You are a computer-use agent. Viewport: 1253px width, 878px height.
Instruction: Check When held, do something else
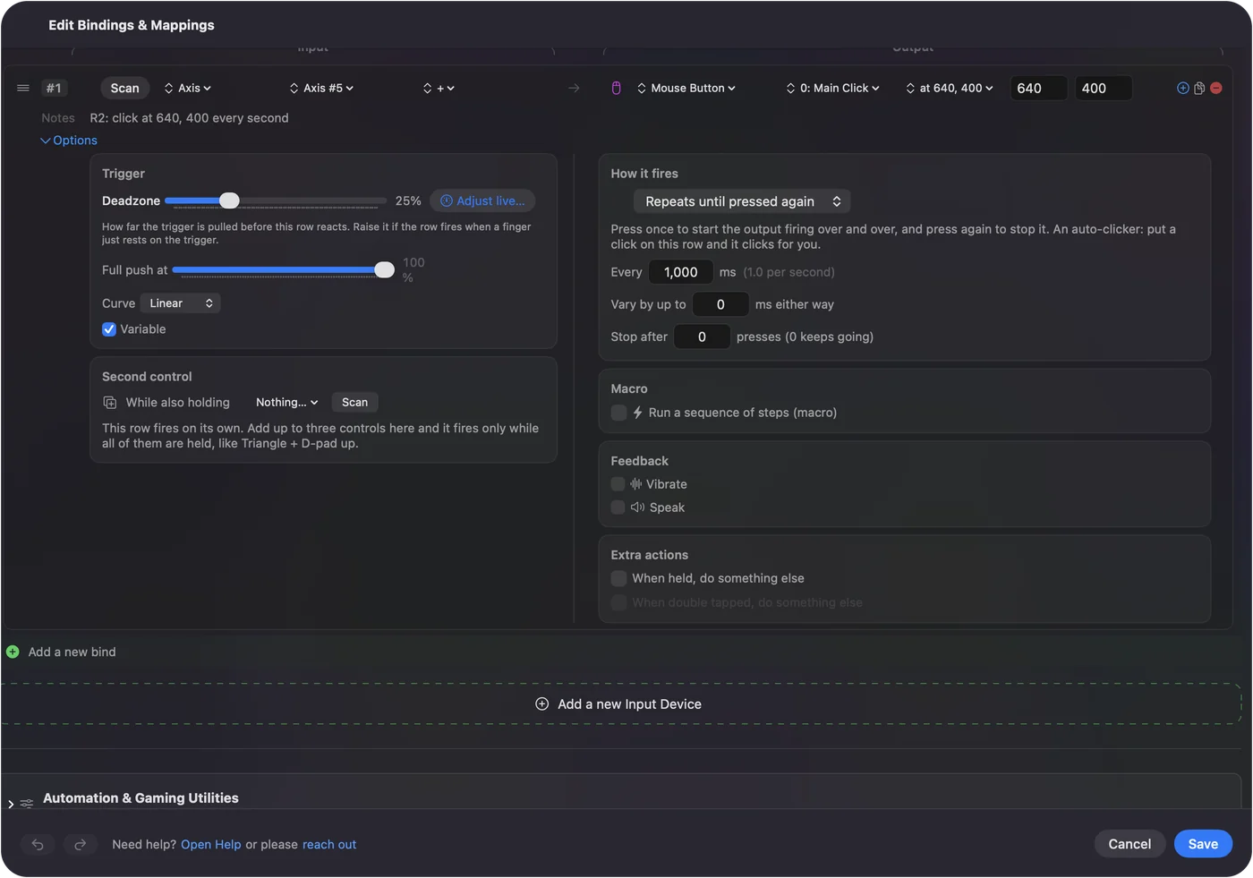[x=618, y=578]
